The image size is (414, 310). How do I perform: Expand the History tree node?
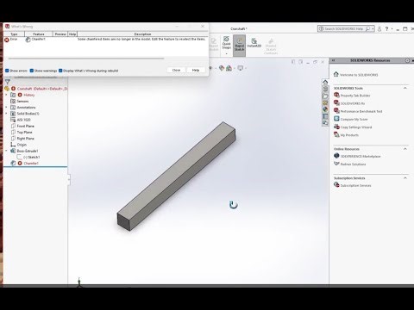[x=6, y=95]
